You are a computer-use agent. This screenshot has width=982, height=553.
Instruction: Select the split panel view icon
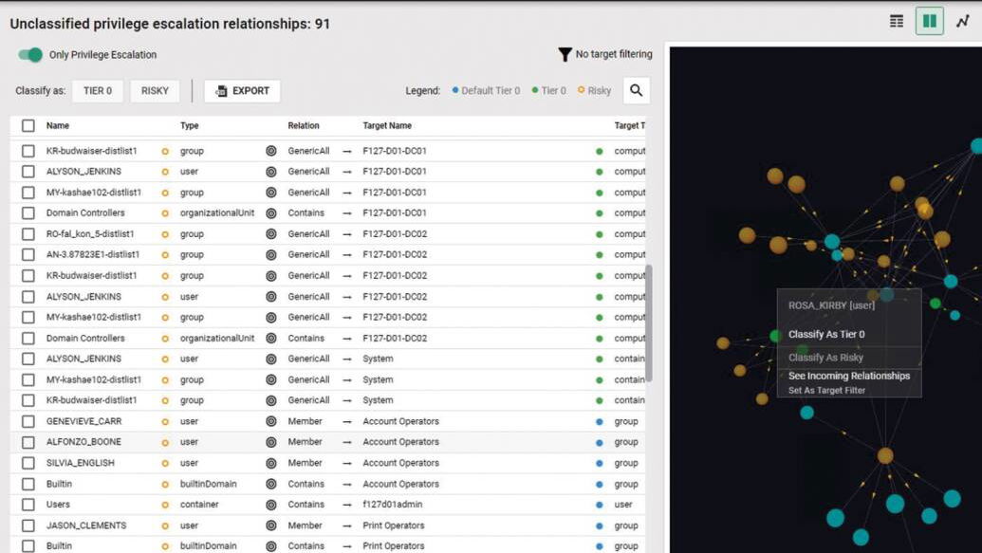[x=929, y=21]
